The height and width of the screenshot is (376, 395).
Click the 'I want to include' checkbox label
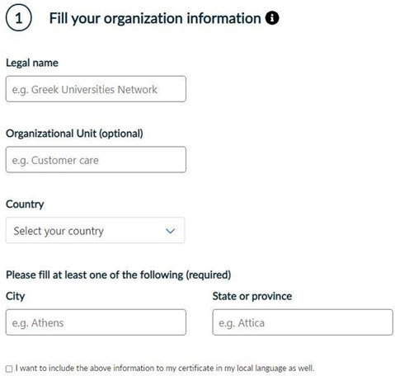(x=165, y=368)
